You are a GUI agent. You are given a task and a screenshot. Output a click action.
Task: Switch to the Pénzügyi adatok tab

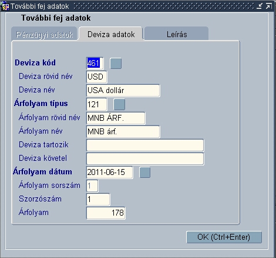pyautogui.click(x=44, y=34)
